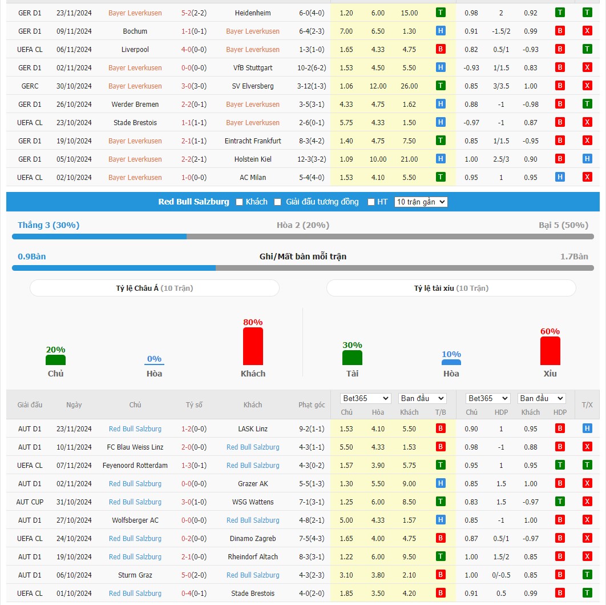Screen dimensions: 606x605
Task: Click the green 30% Tài bar
Action: coord(352,358)
